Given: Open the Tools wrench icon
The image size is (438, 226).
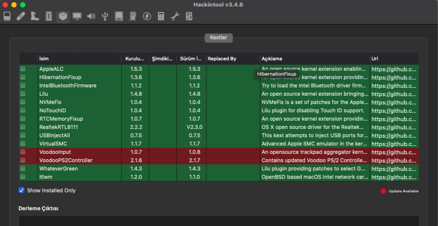Looking at the screenshot, I should pos(175,17).
